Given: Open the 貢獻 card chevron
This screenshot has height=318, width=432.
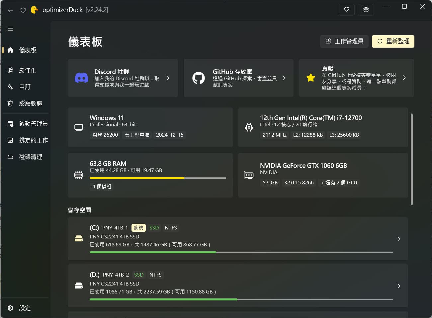Looking at the screenshot, I should [x=404, y=78].
